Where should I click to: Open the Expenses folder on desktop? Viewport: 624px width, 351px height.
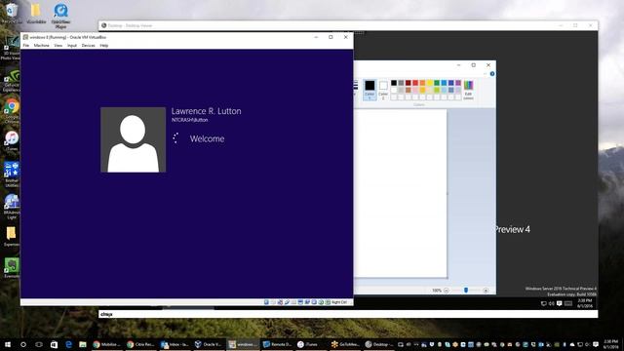[12, 236]
